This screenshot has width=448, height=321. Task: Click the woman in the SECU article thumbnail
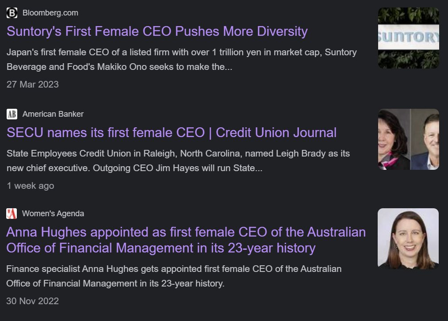(x=394, y=140)
